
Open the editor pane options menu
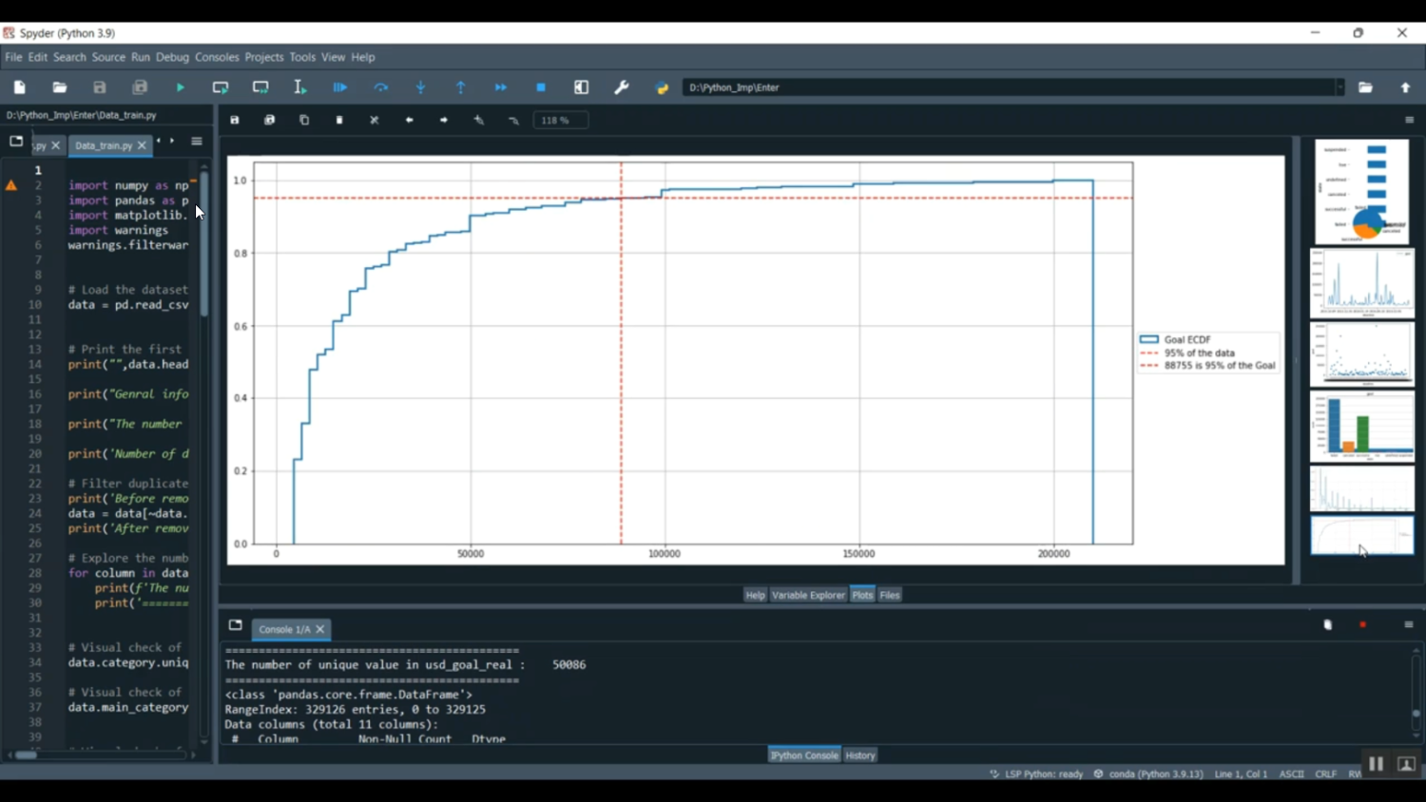coord(197,142)
